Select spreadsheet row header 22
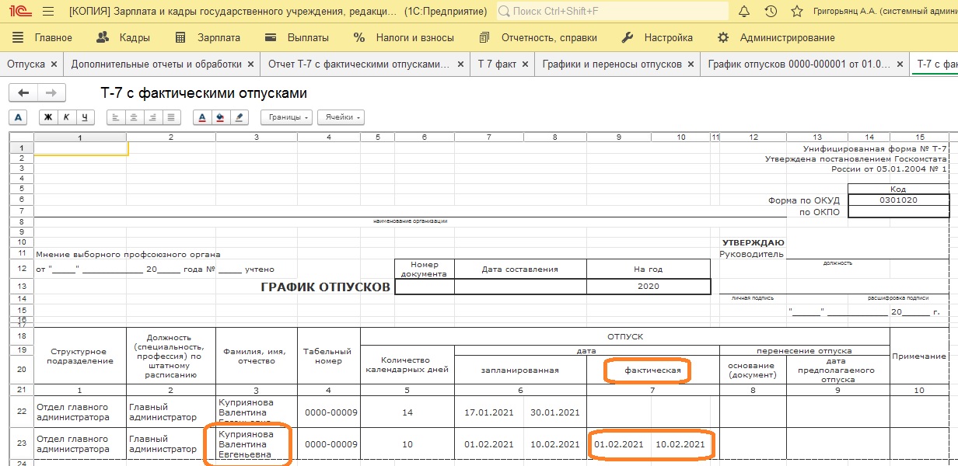 tap(21, 412)
